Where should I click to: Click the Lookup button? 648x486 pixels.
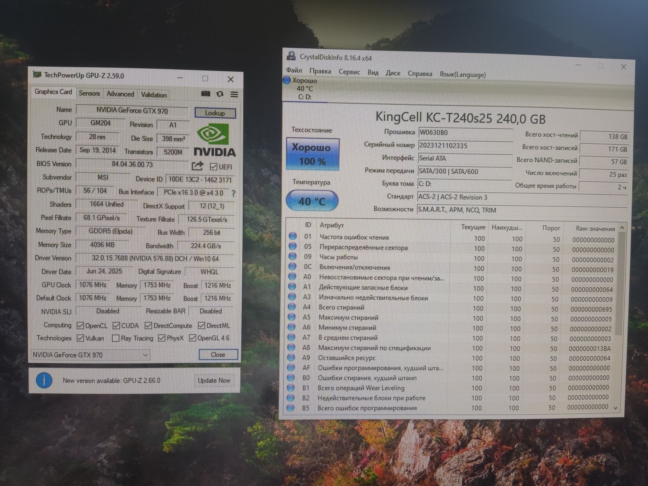coord(215,113)
